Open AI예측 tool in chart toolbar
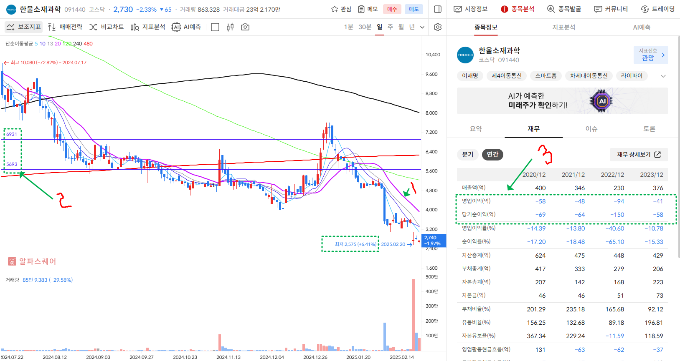Screen dimensions: 680x361 [187, 27]
